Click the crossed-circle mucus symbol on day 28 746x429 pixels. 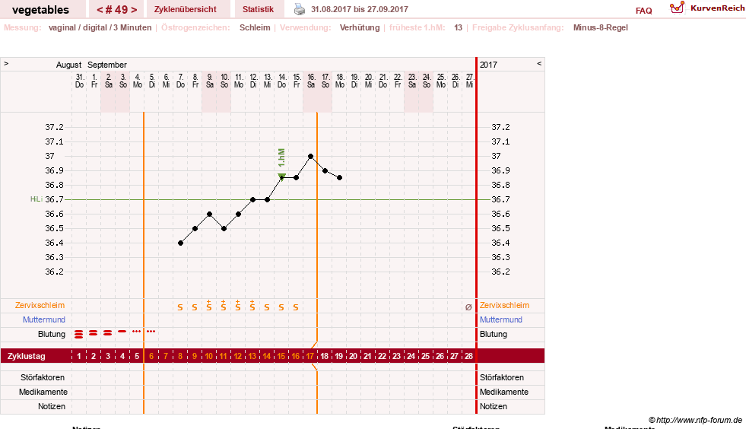pos(468,307)
